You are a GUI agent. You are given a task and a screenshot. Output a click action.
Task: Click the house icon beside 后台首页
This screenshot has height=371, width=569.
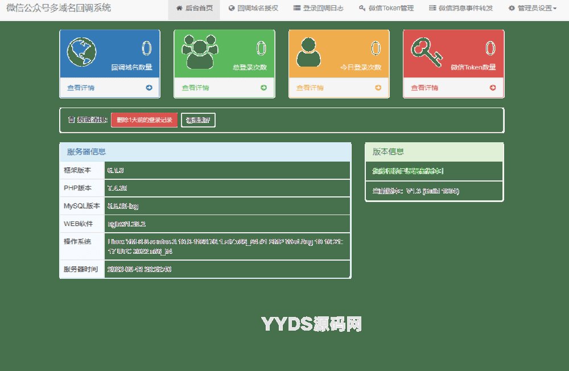(x=179, y=8)
